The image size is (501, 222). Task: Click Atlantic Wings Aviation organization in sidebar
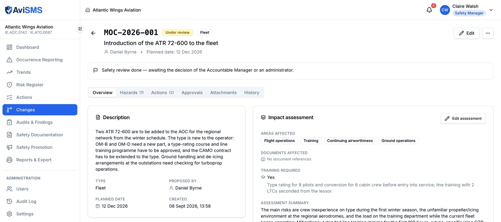[x=29, y=27]
